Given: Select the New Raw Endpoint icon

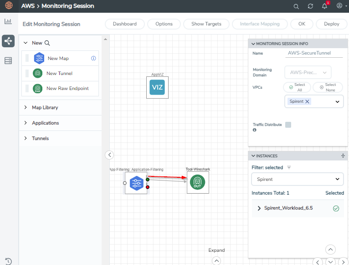Looking at the screenshot, I should point(38,88).
